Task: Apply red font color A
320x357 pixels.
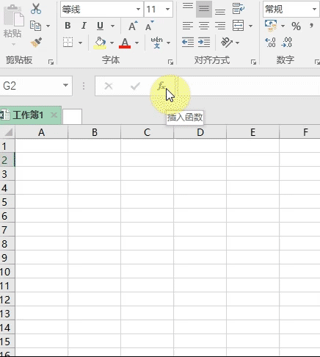Action: coord(125,43)
